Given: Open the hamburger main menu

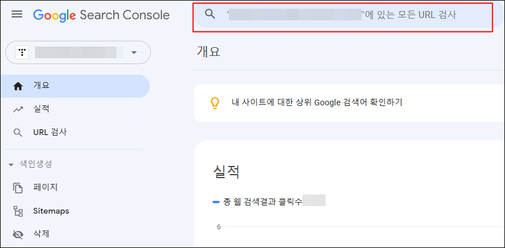Looking at the screenshot, I should click(17, 15).
